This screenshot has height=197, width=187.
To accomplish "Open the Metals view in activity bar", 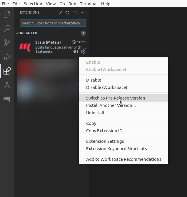I will (7, 99).
